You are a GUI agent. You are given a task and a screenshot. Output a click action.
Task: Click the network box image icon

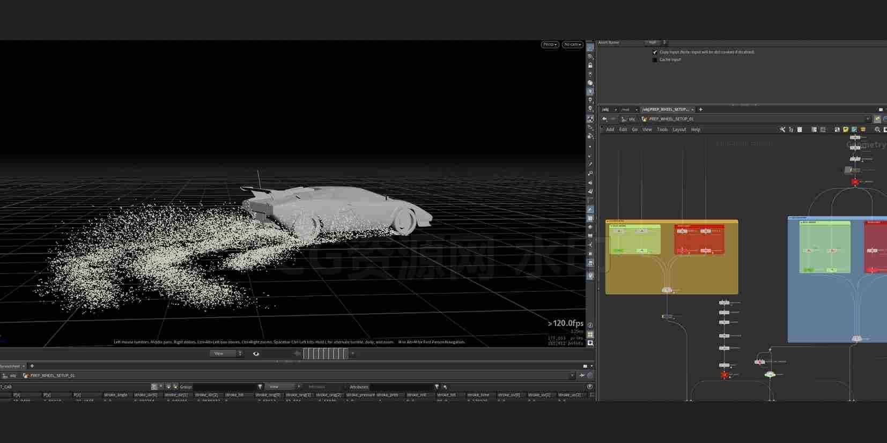(854, 130)
